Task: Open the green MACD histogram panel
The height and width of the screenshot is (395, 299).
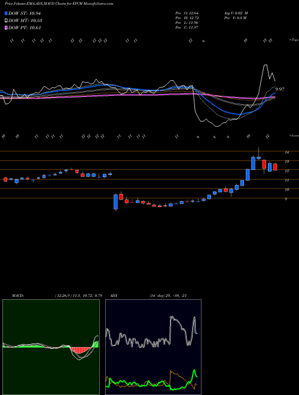Action: point(51,347)
